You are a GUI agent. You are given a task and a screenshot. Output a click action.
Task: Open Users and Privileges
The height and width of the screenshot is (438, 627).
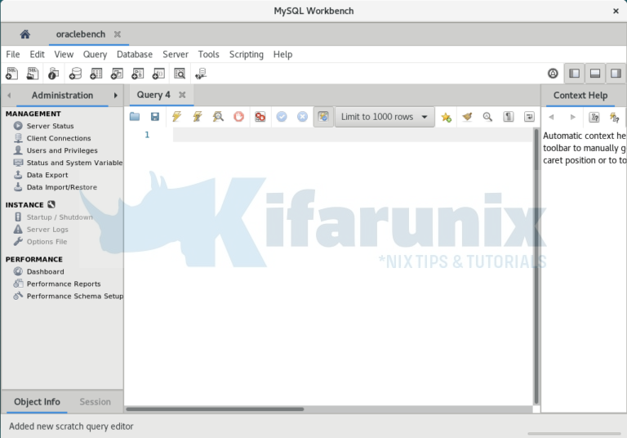(x=62, y=150)
